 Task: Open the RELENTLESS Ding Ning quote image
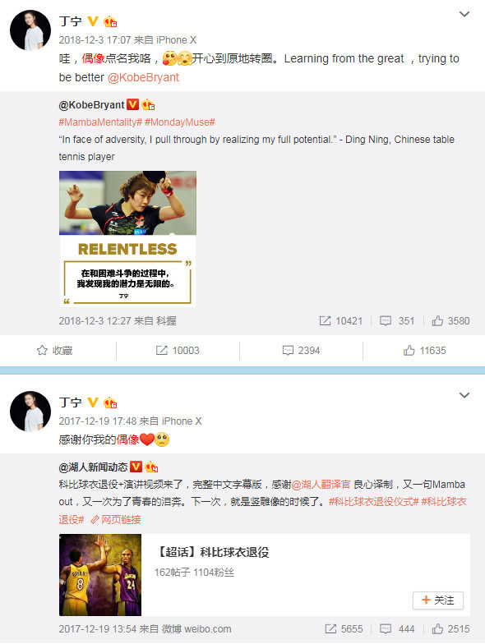127,238
